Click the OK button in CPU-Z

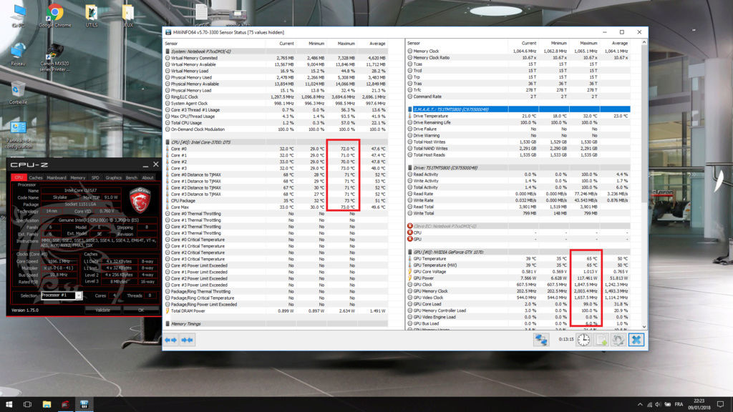coord(141,310)
